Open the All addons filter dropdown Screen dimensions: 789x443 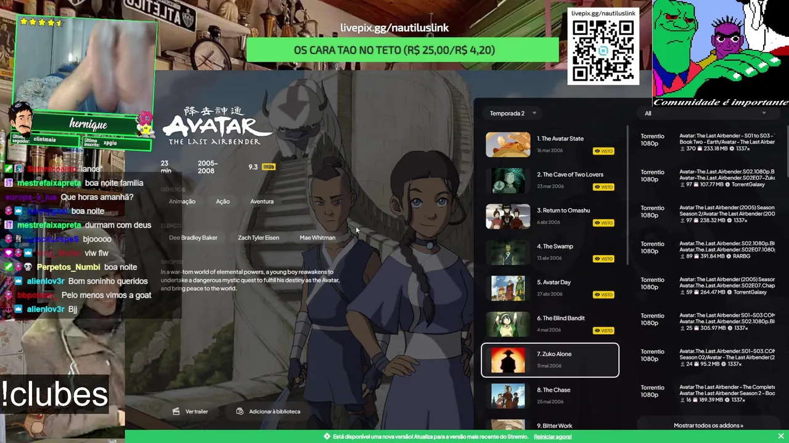[705, 113]
